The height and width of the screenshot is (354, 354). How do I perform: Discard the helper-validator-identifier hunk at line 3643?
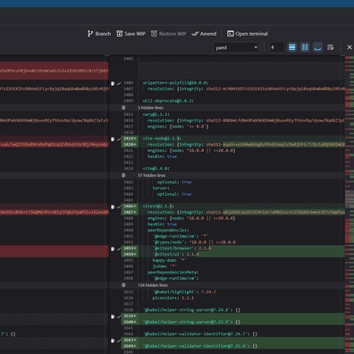point(113,341)
